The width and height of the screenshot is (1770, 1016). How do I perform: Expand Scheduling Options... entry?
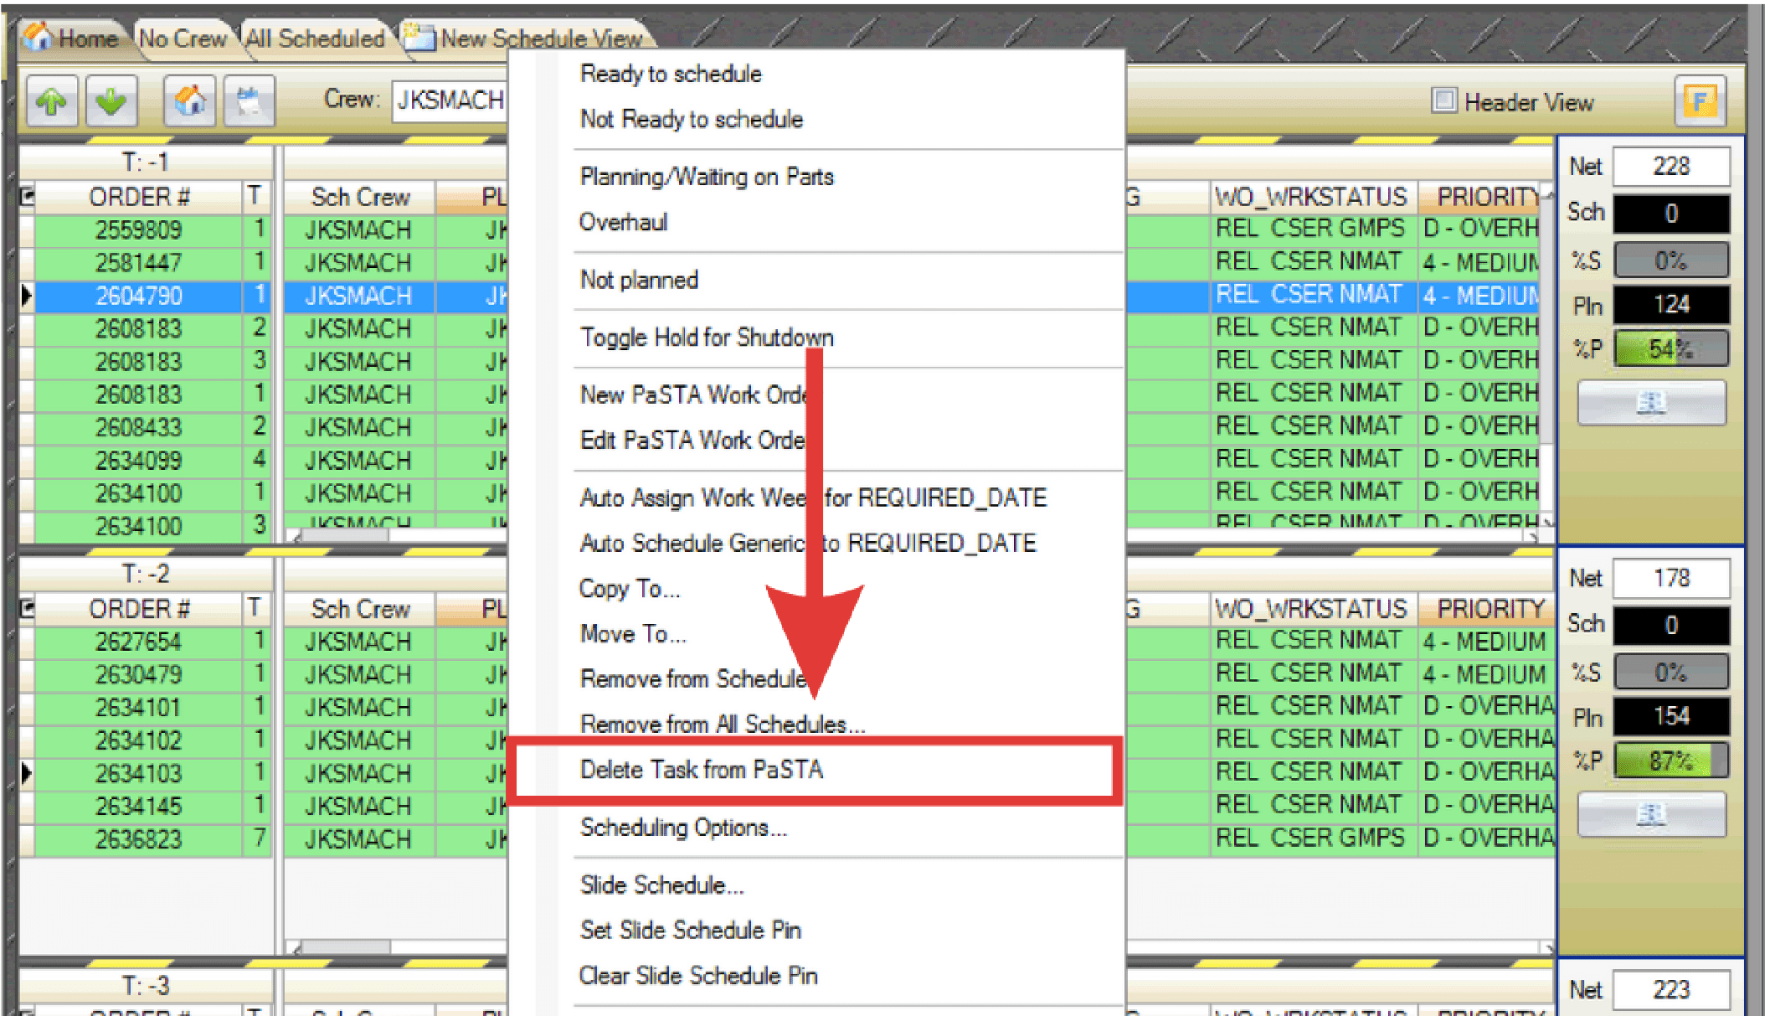(683, 828)
